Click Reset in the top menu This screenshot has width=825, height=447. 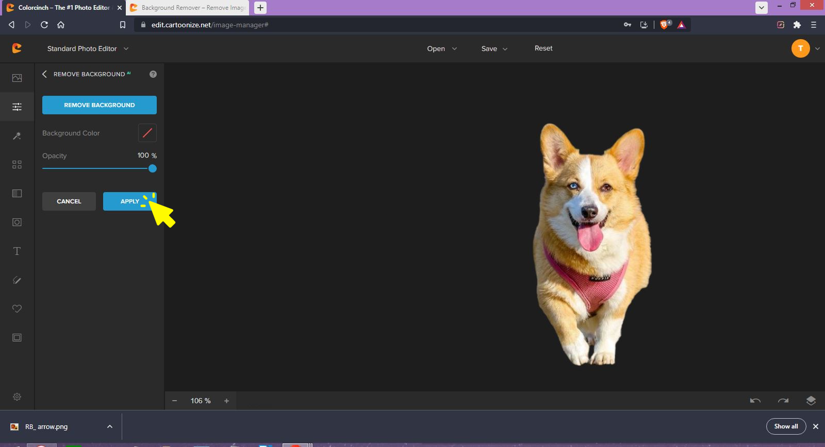pyautogui.click(x=543, y=48)
